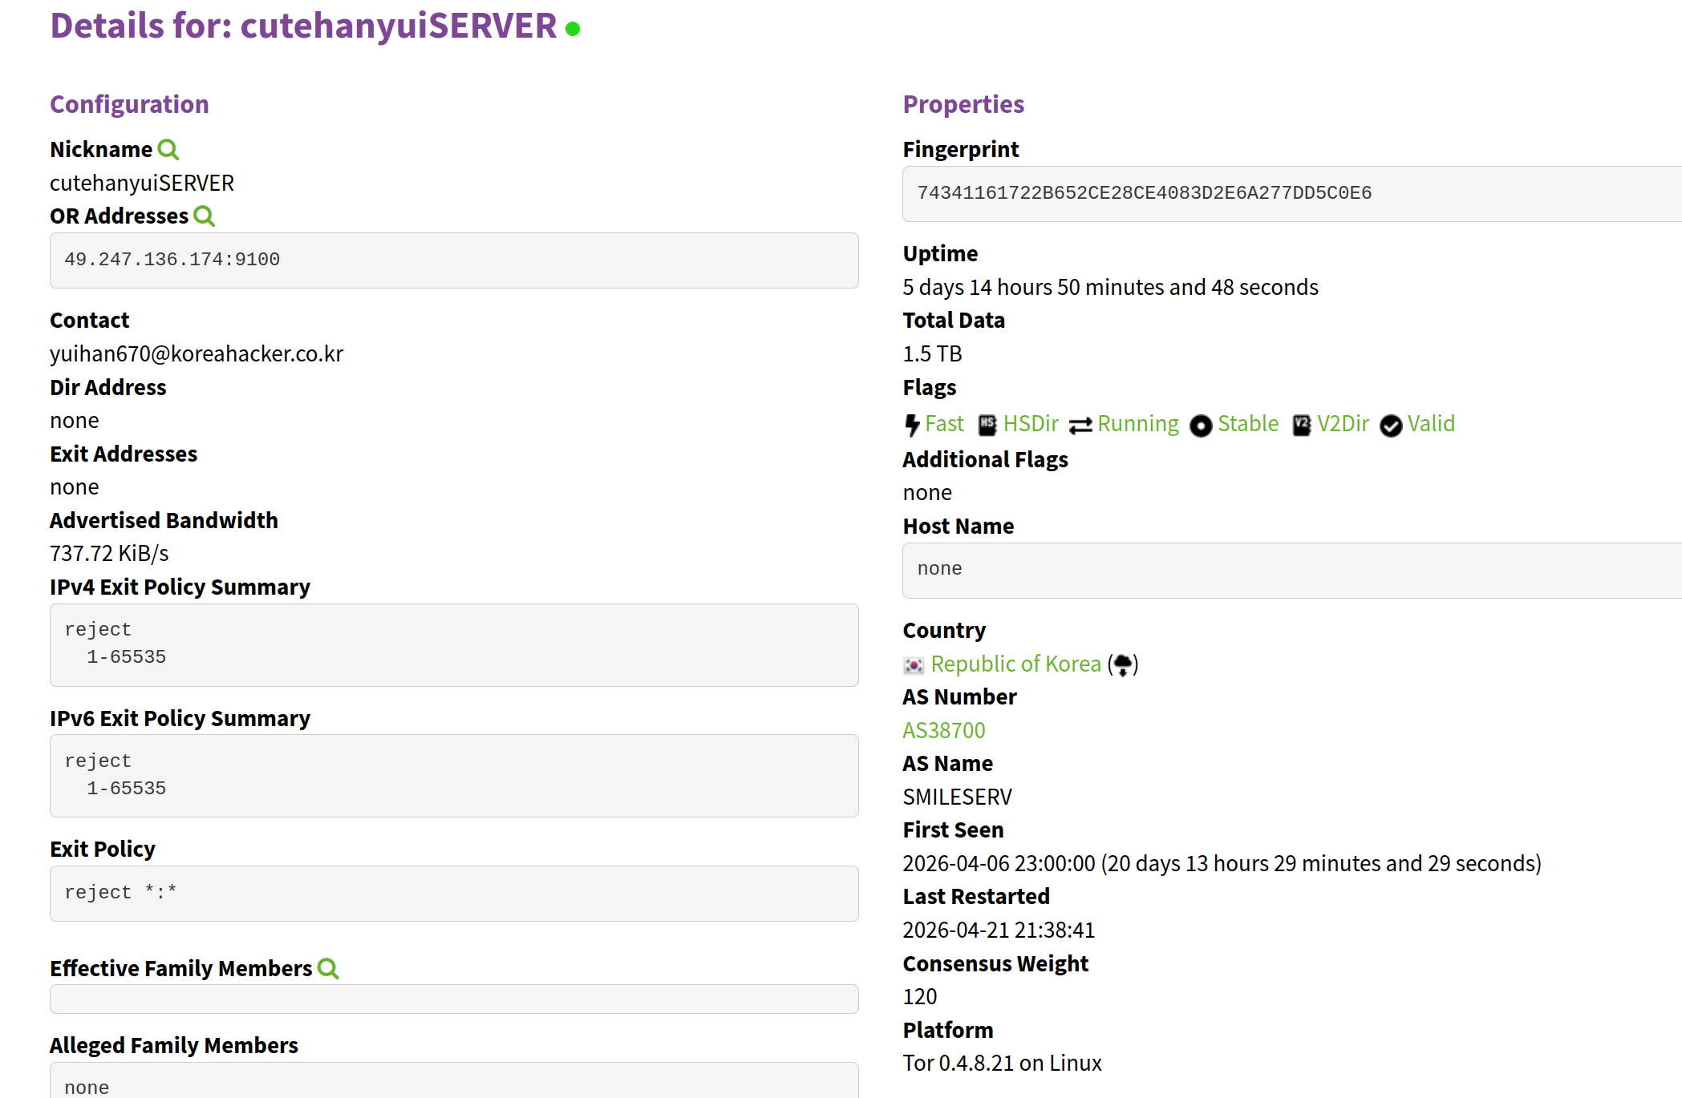Viewport: 1682px width, 1098px height.
Task: Click the contact email yuihan670@koreahacker.co.kr
Action: (197, 354)
